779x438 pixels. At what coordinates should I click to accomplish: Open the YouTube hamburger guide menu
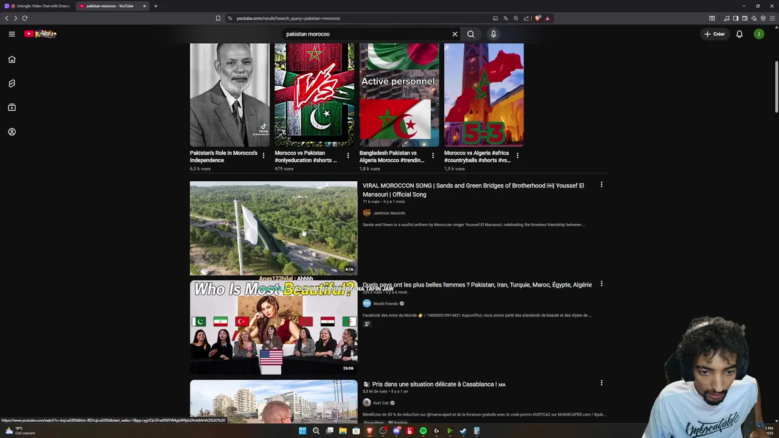[12, 34]
